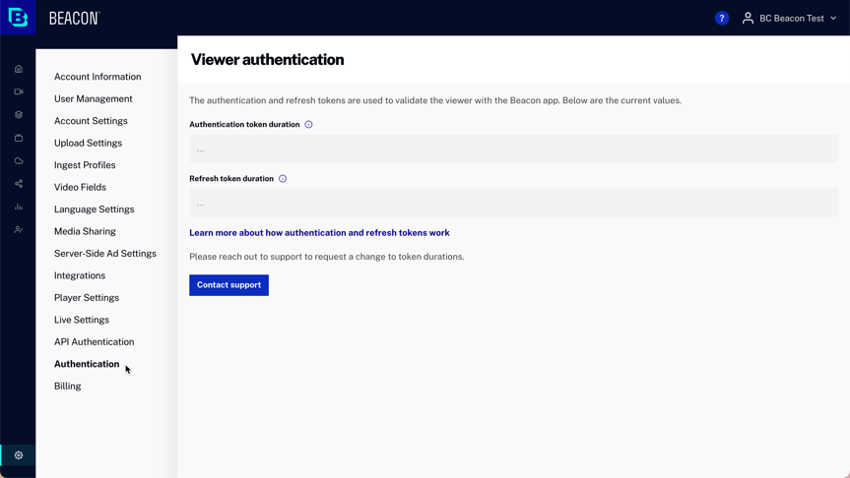This screenshot has height=478, width=850.
Task: Open Billing settings page
Action: (68, 387)
